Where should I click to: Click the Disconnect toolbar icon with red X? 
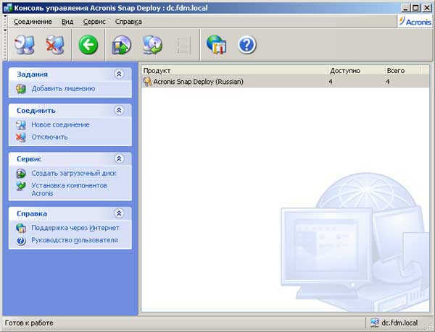coord(55,45)
